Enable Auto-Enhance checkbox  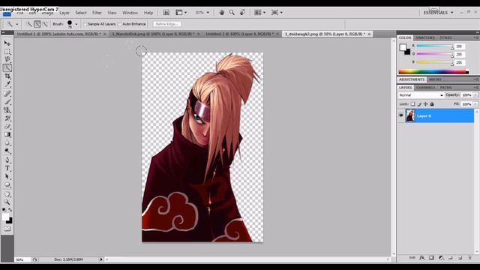coord(120,24)
